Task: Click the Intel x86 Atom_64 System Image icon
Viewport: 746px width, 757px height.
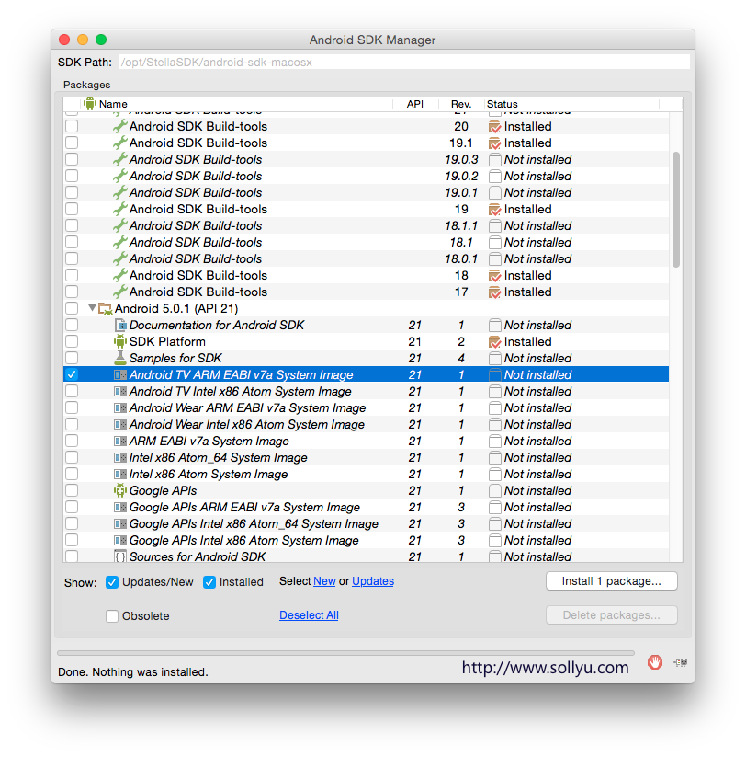Action: 120,457
